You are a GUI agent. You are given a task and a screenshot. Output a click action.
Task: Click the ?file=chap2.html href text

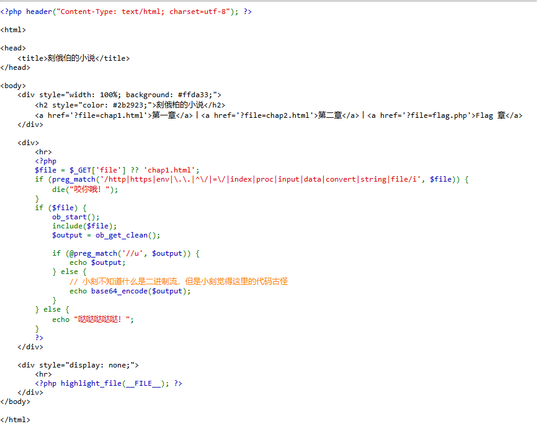click(x=275, y=115)
